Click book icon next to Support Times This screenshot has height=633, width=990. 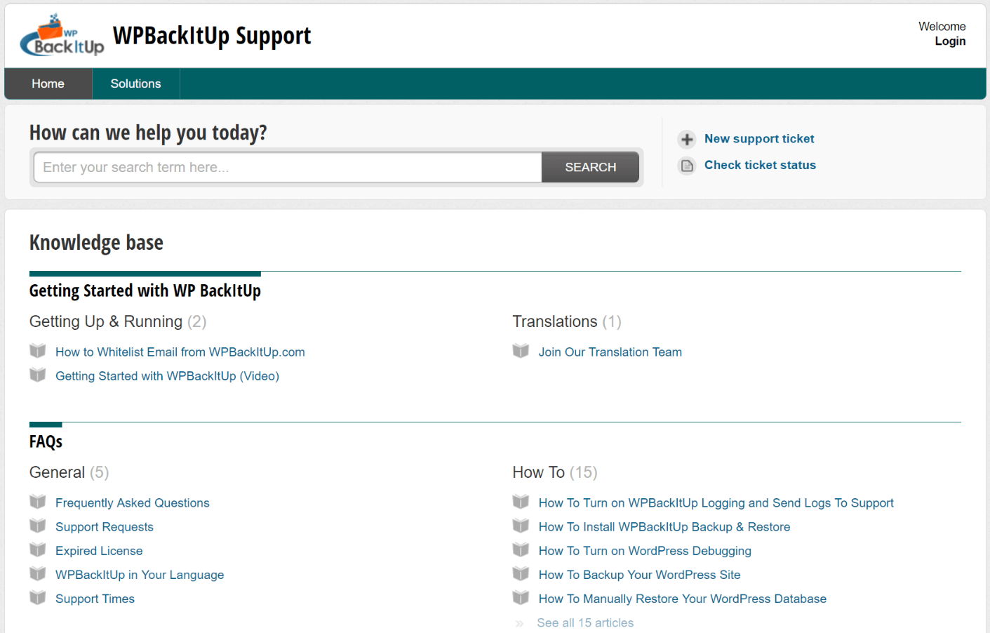point(38,598)
